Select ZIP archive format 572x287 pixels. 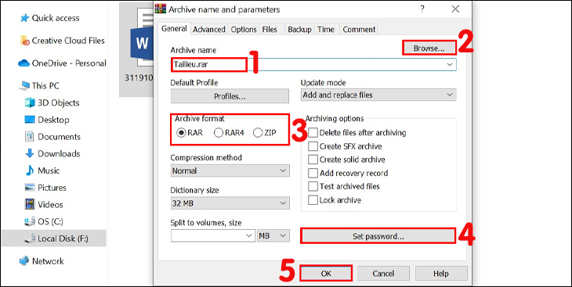(265, 133)
